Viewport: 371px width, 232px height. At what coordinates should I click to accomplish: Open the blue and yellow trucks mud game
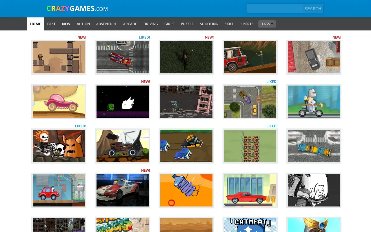[x=186, y=146]
